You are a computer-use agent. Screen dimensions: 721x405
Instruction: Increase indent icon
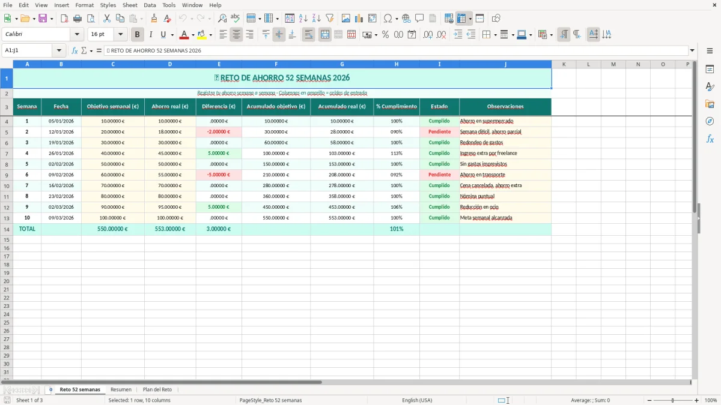[458, 35]
